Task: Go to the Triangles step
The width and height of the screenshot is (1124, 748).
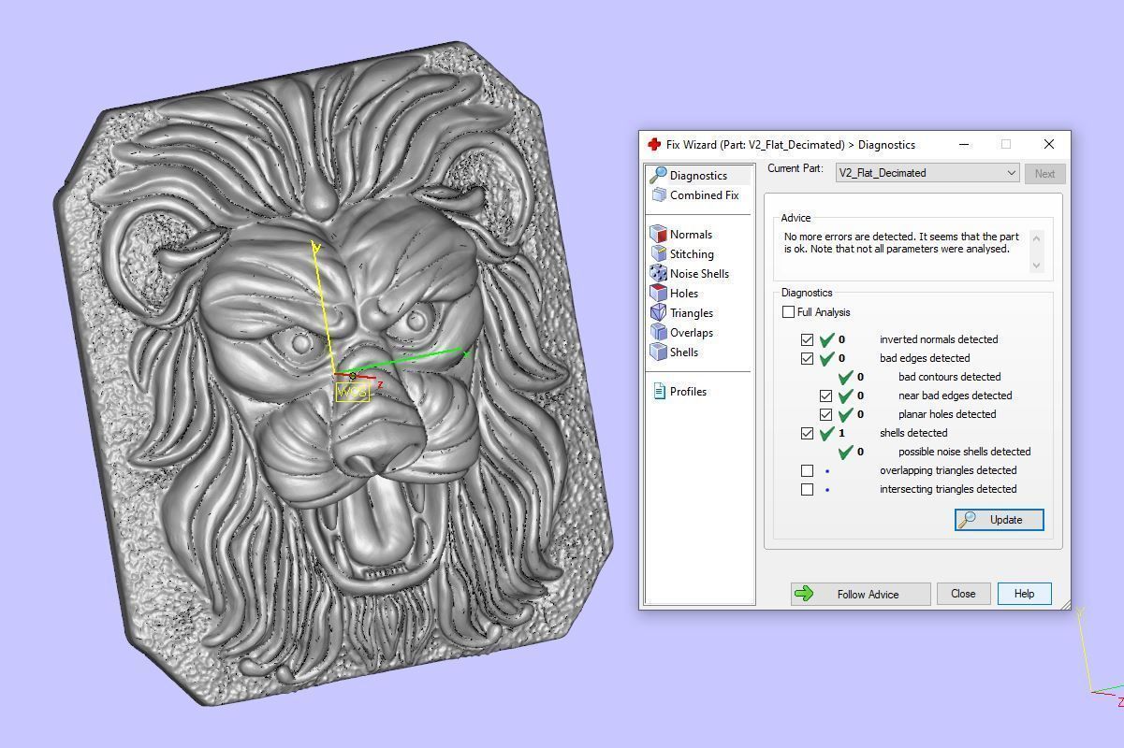Action: [692, 312]
